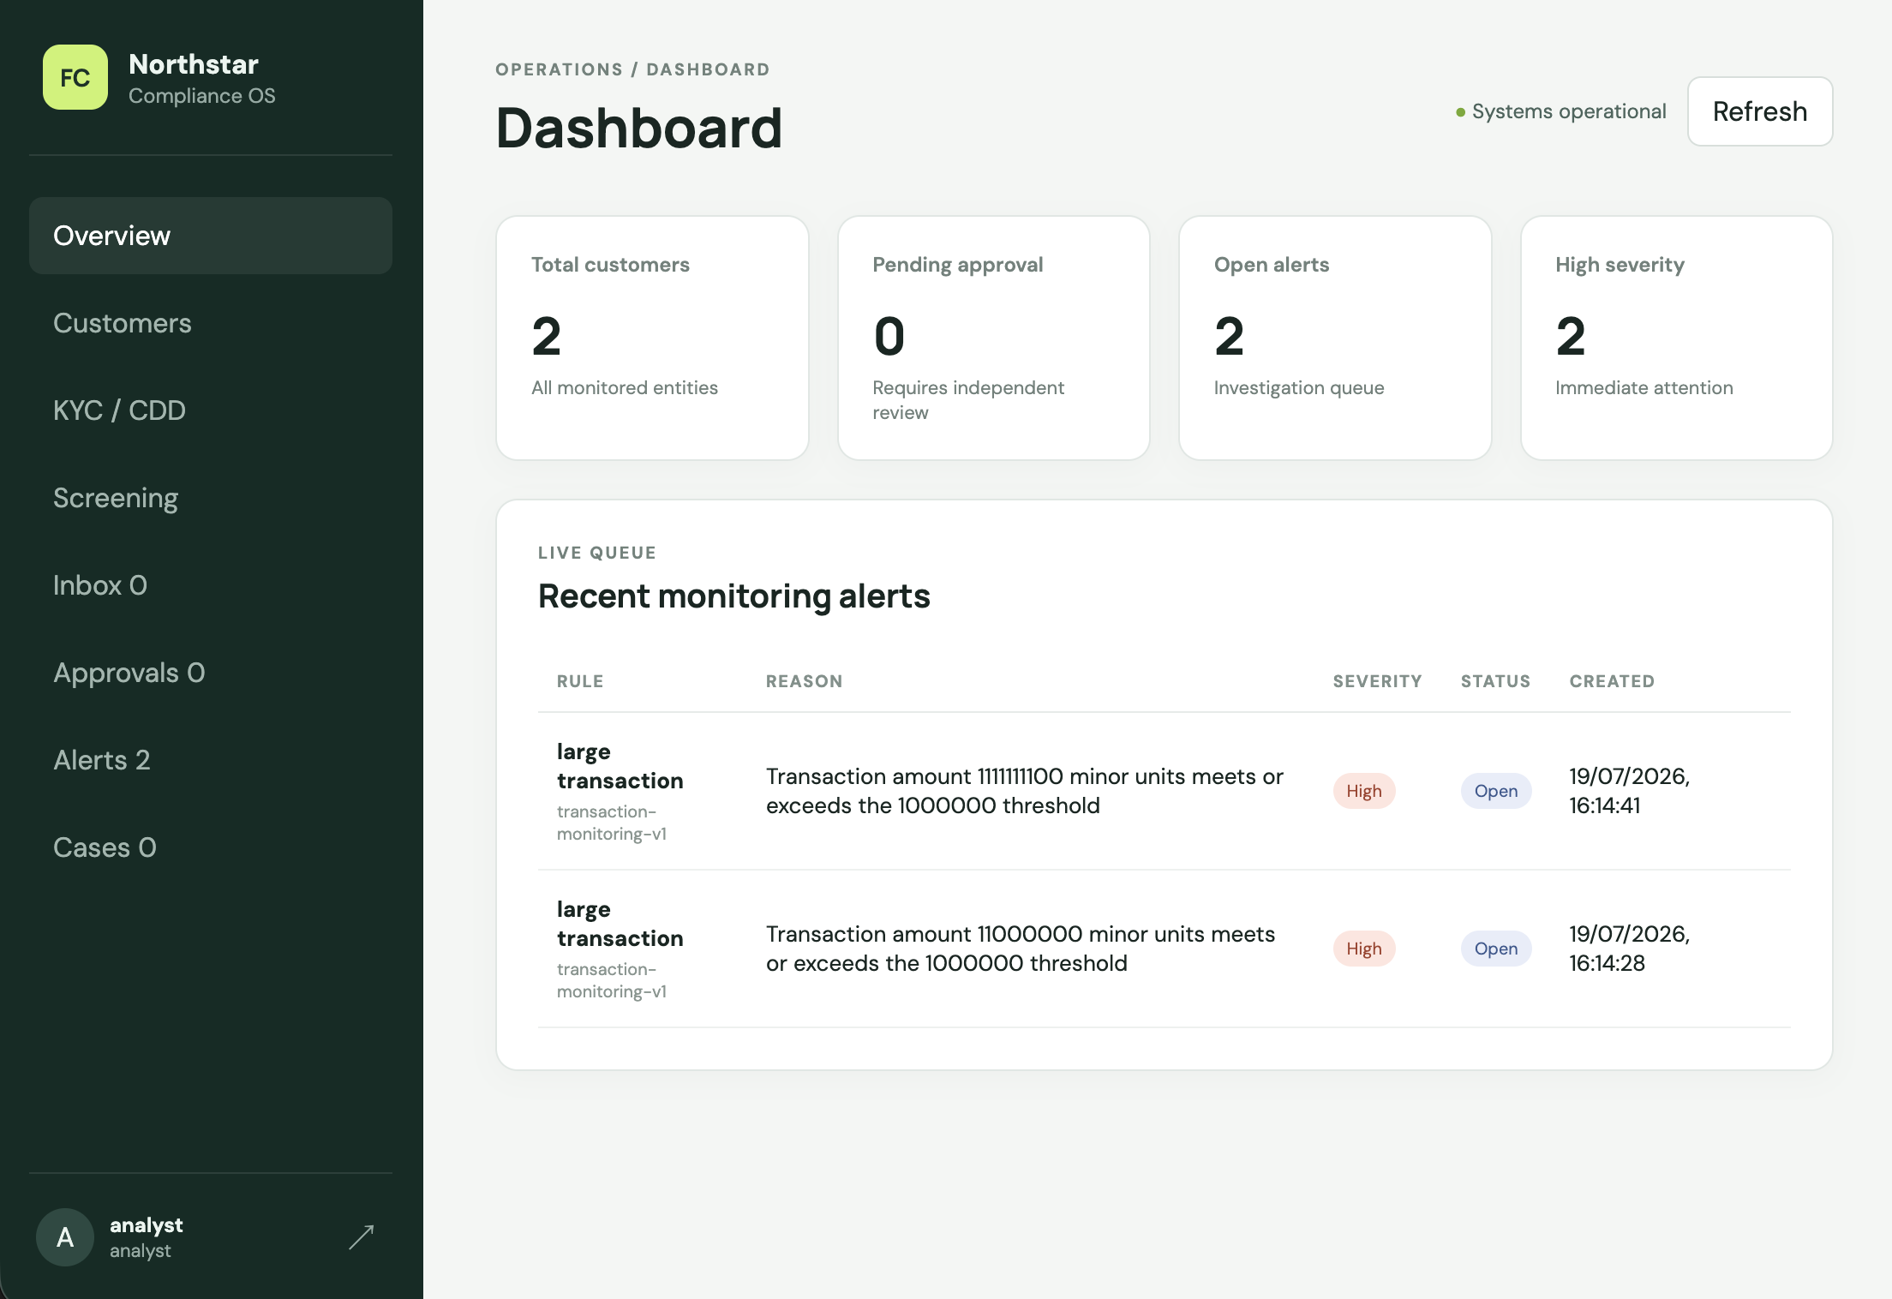Image resolution: width=1892 pixels, height=1299 pixels.
Task: Click the sign-out arrow icon beside analyst
Action: pos(362,1237)
